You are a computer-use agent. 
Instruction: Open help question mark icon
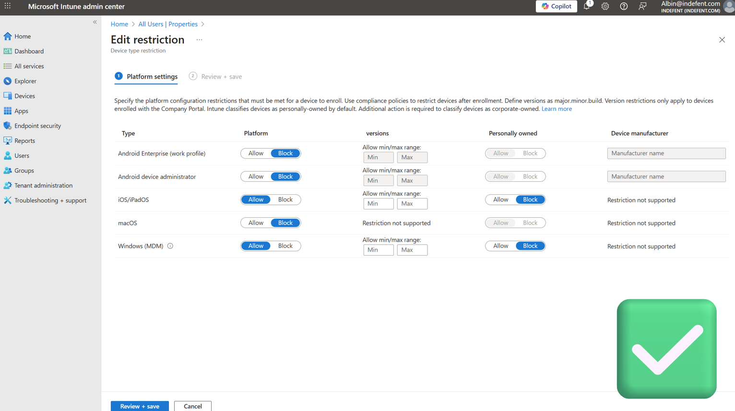tap(624, 6)
